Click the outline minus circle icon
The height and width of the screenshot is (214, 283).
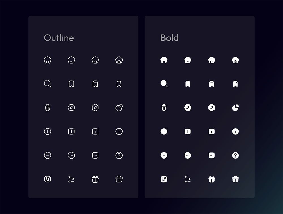coord(48,155)
